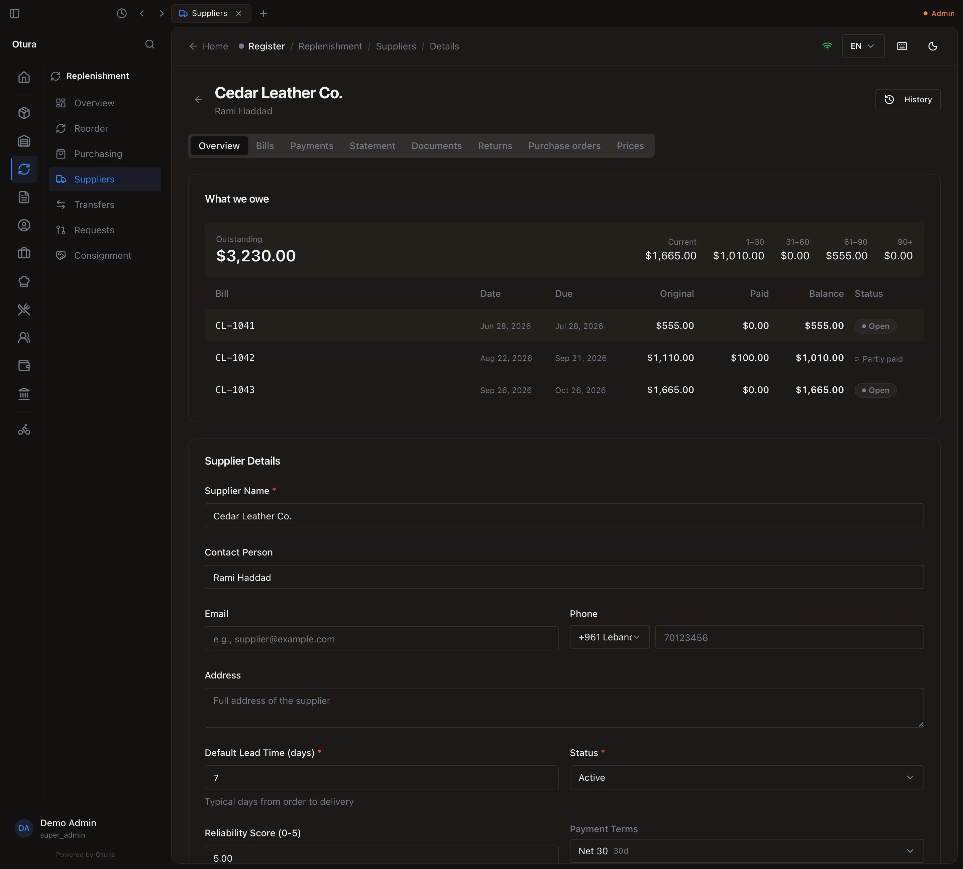Viewport: 963px width, 869px height.
Task: Go back with the left chevron
Action: [x=142, y=13]
